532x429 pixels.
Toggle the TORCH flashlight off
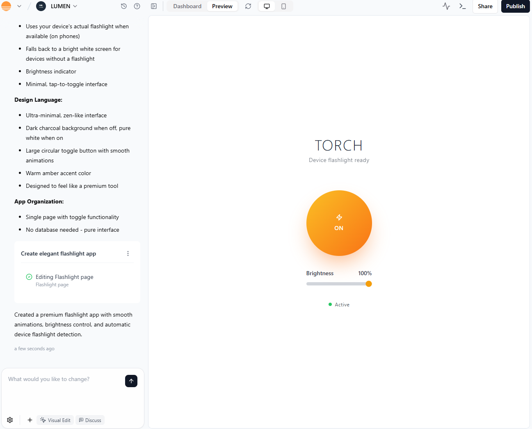339,223
